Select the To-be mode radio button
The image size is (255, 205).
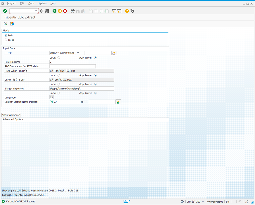[6, 40]
